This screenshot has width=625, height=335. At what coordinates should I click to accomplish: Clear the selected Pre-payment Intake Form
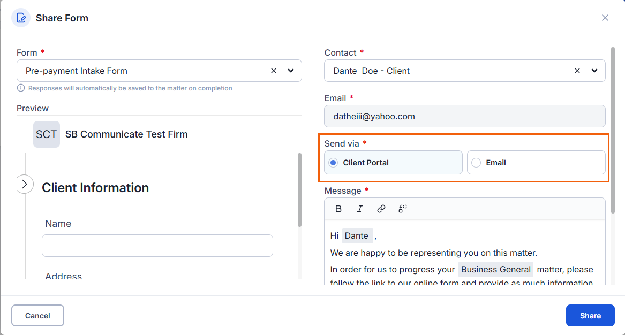[x=274, y=71]
